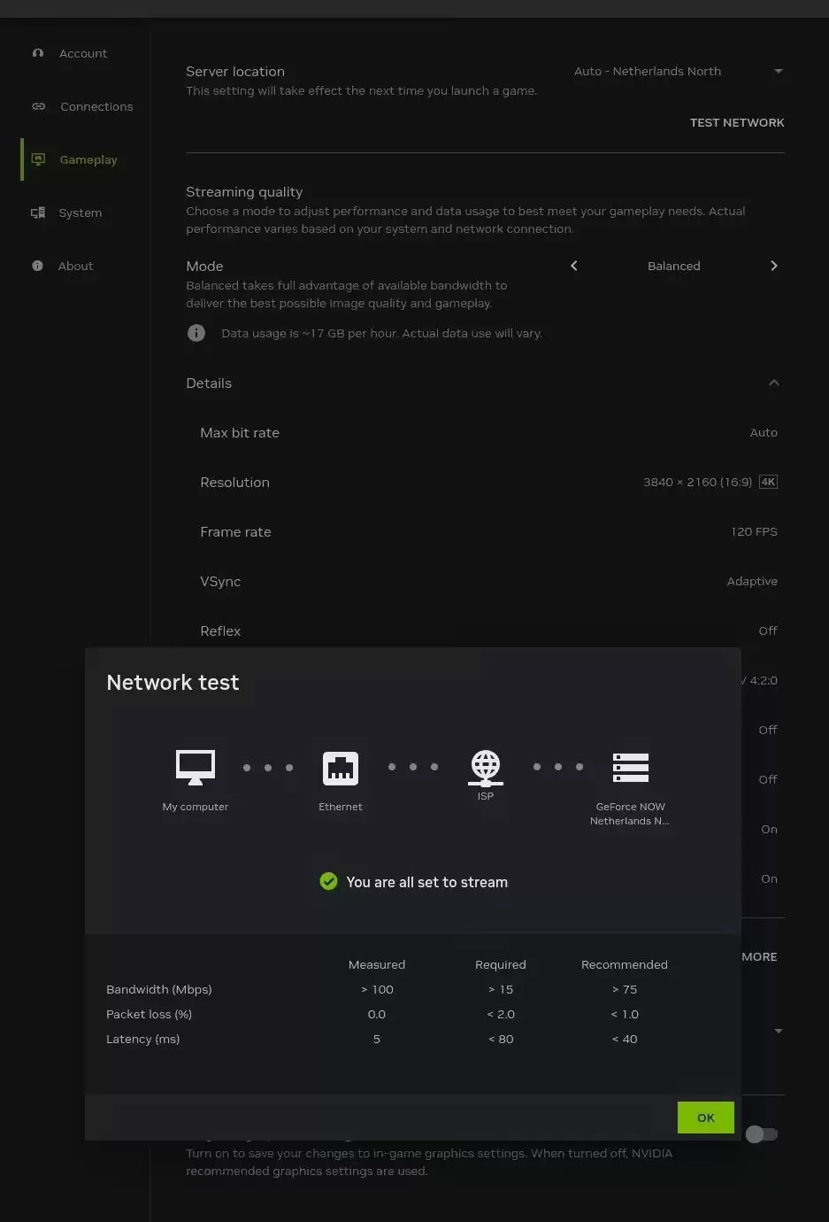Screen dimensions: 829x1222
Task: Collapse the Details section
Action: pos(774,383)
